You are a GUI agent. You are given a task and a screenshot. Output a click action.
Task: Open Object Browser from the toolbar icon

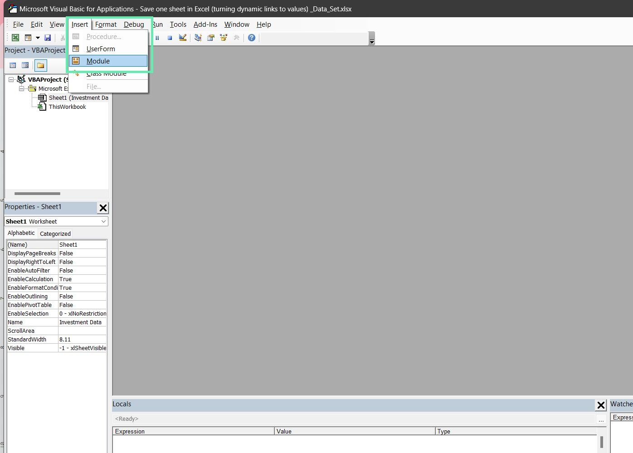click(x=224, y=38)
